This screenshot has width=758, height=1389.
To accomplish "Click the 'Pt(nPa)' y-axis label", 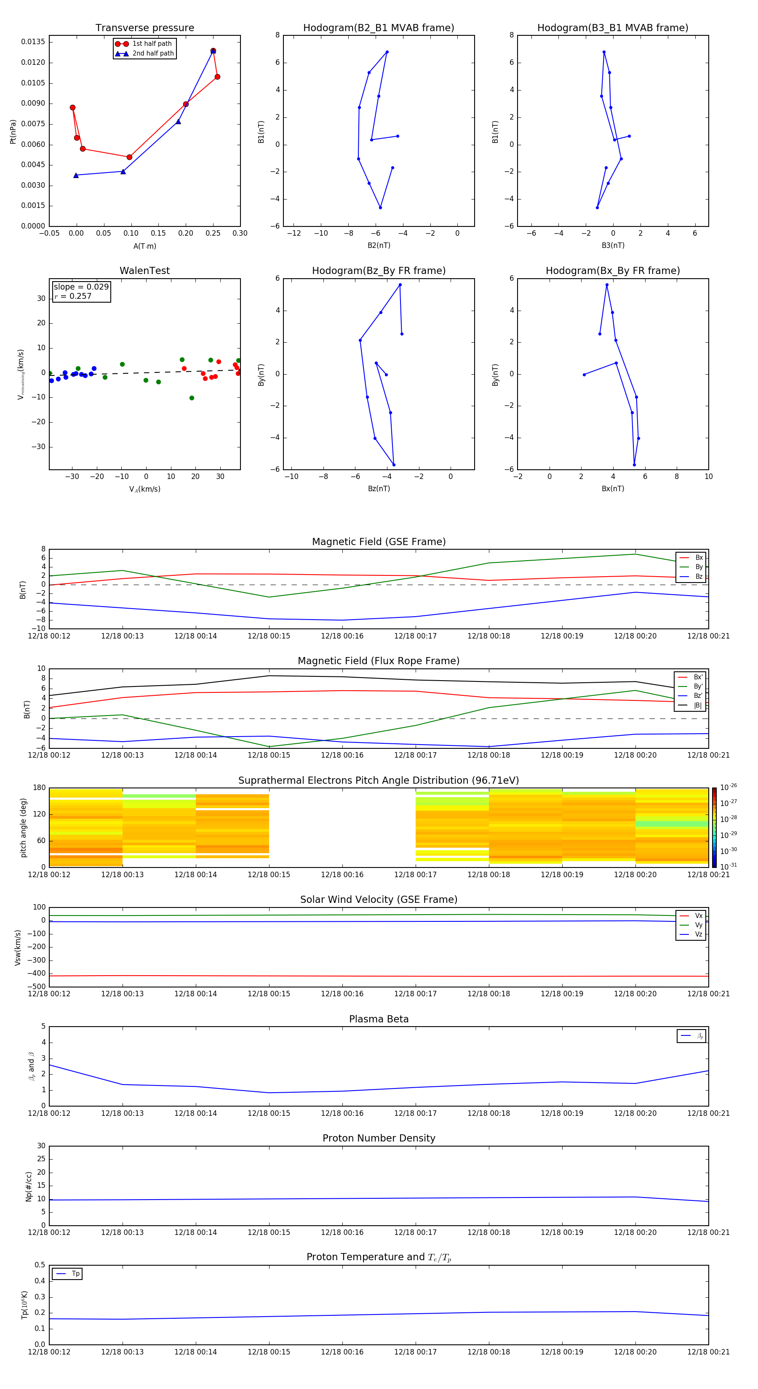I will tap(13, 132).
